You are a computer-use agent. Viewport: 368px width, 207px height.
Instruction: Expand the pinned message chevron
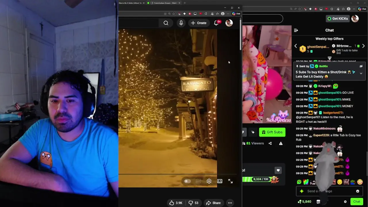click(x=361, y=73)
